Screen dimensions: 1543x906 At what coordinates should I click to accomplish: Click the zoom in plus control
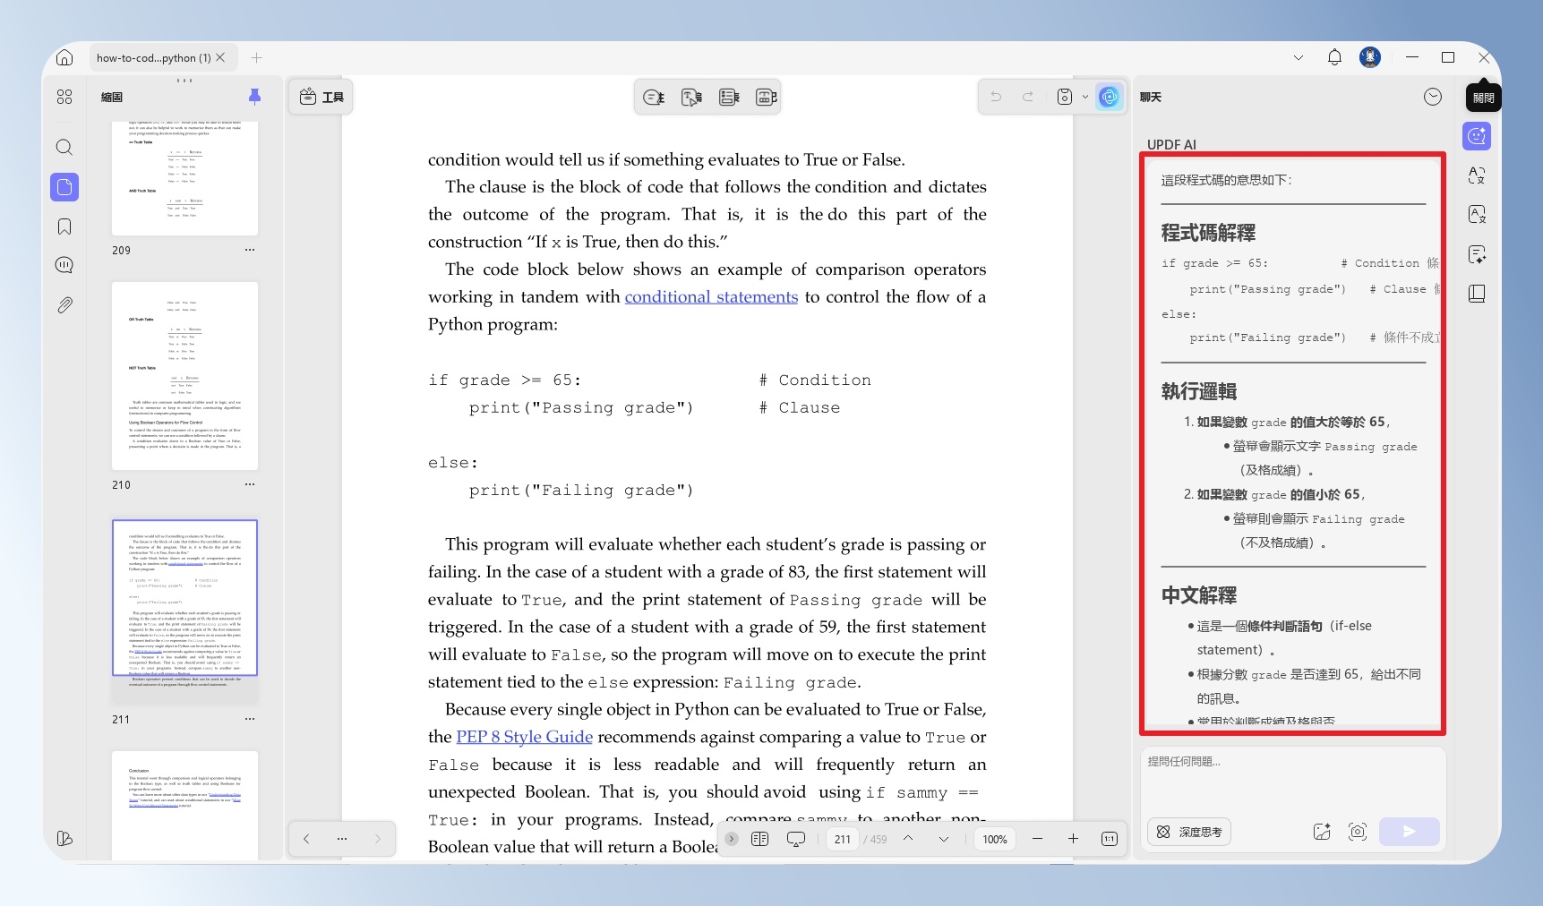tap(1073, 839)
